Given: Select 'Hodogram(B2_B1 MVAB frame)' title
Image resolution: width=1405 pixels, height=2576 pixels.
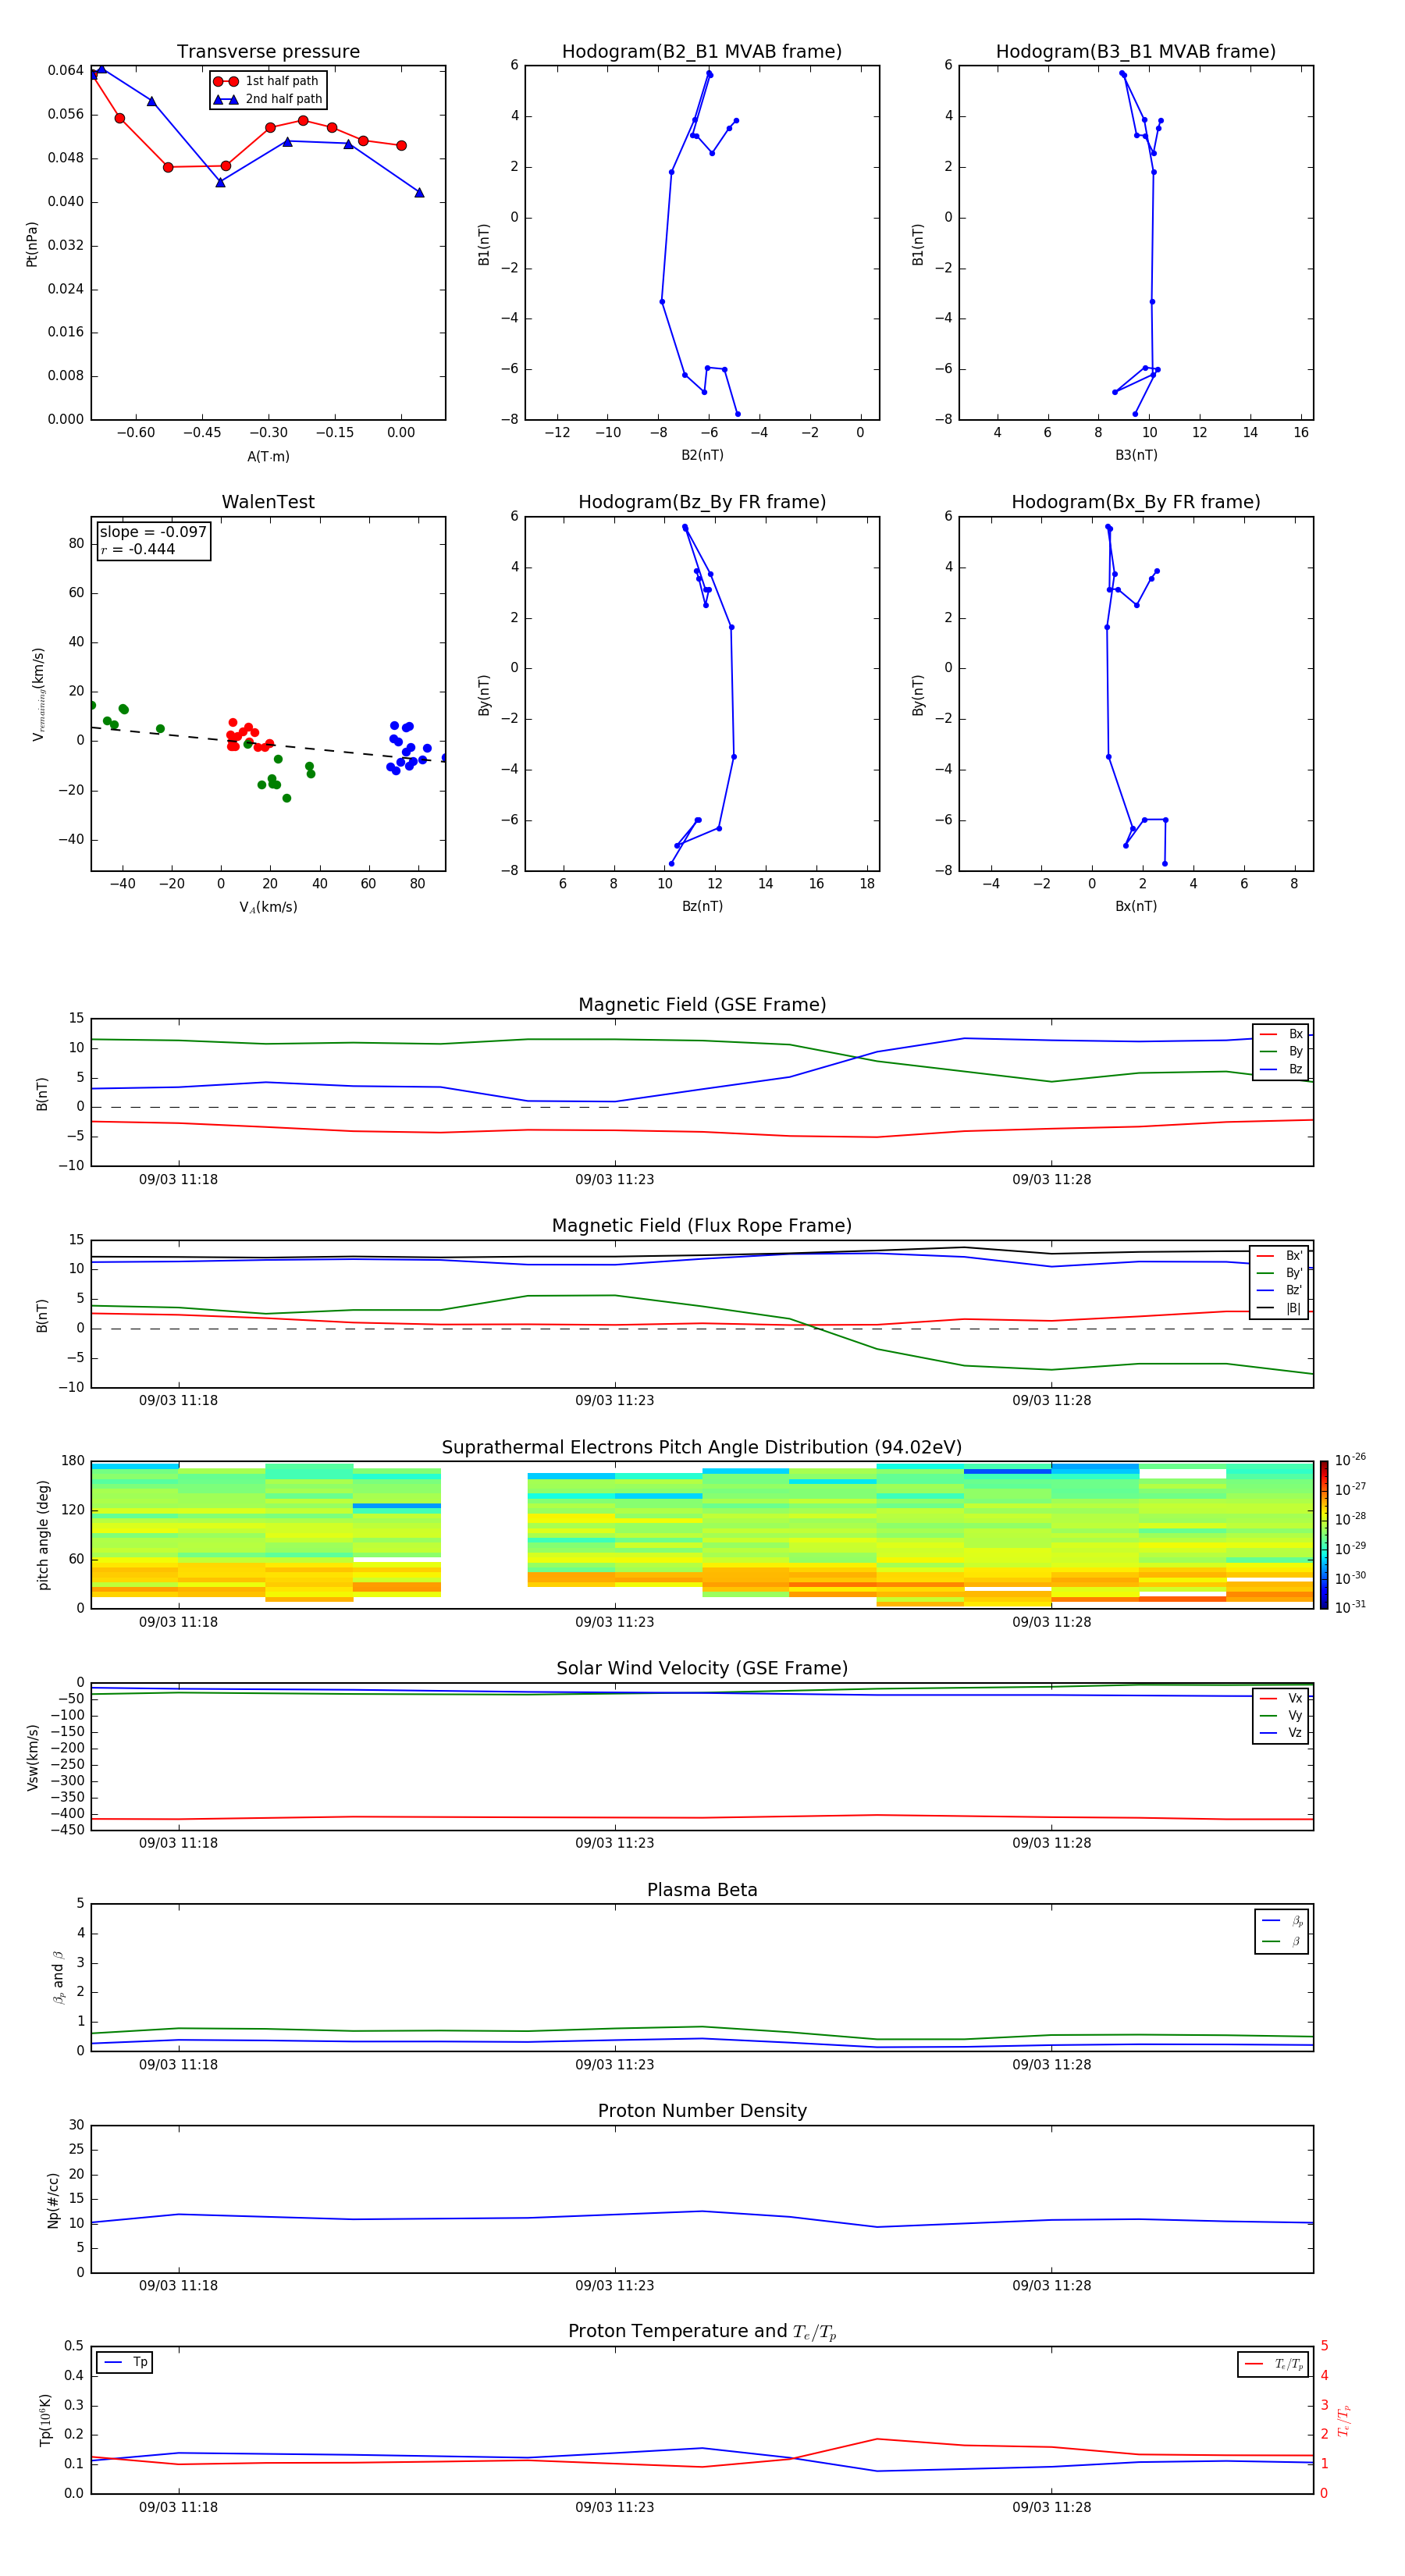Looking at the screenshot, I should coord(702,51).
